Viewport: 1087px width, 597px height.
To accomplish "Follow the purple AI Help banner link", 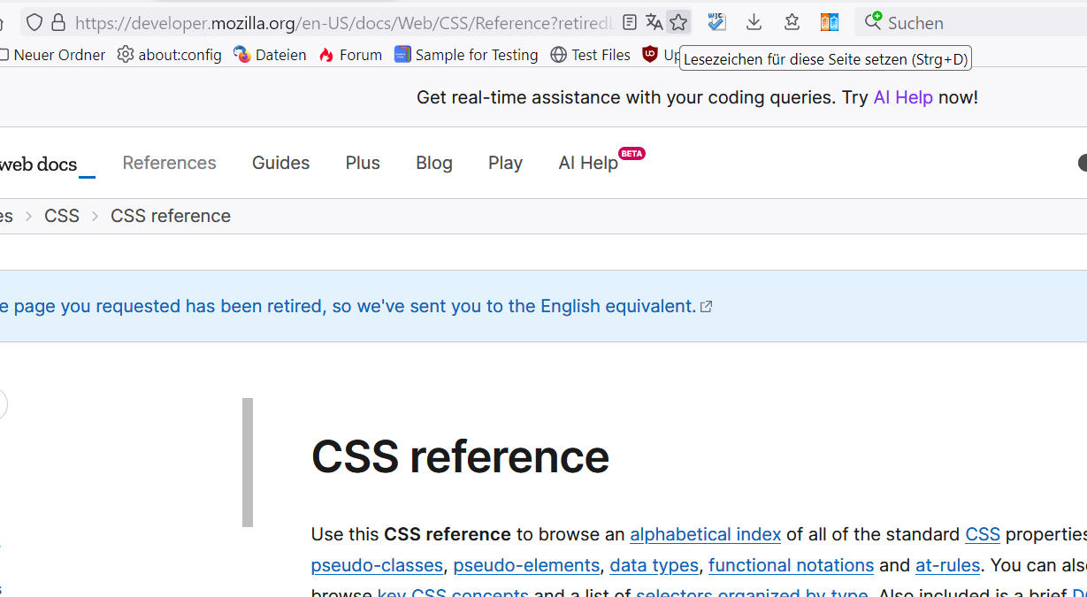I will 903,97.
